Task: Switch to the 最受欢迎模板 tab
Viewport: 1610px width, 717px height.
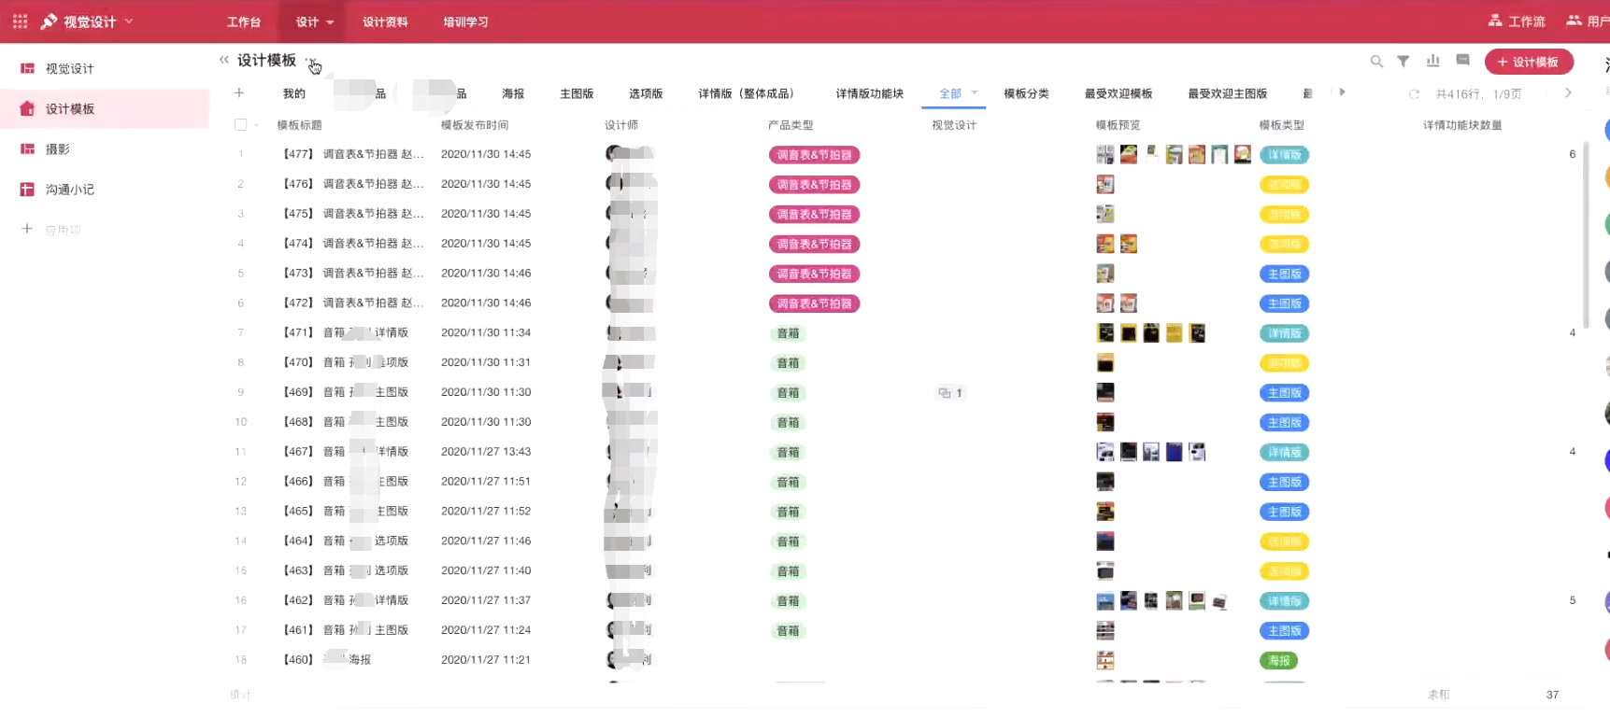Action: pyautogui.click(x=1118, y=93)
